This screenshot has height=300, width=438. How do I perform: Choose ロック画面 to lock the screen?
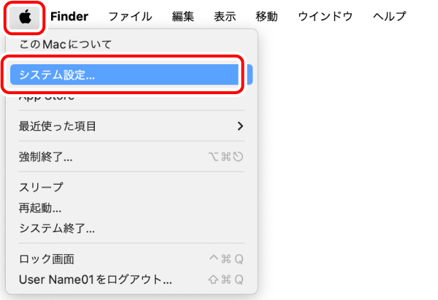[47, 259]
